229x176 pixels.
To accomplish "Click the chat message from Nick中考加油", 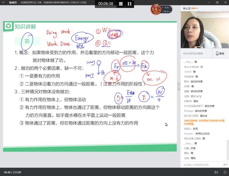I will coord(193,67).
